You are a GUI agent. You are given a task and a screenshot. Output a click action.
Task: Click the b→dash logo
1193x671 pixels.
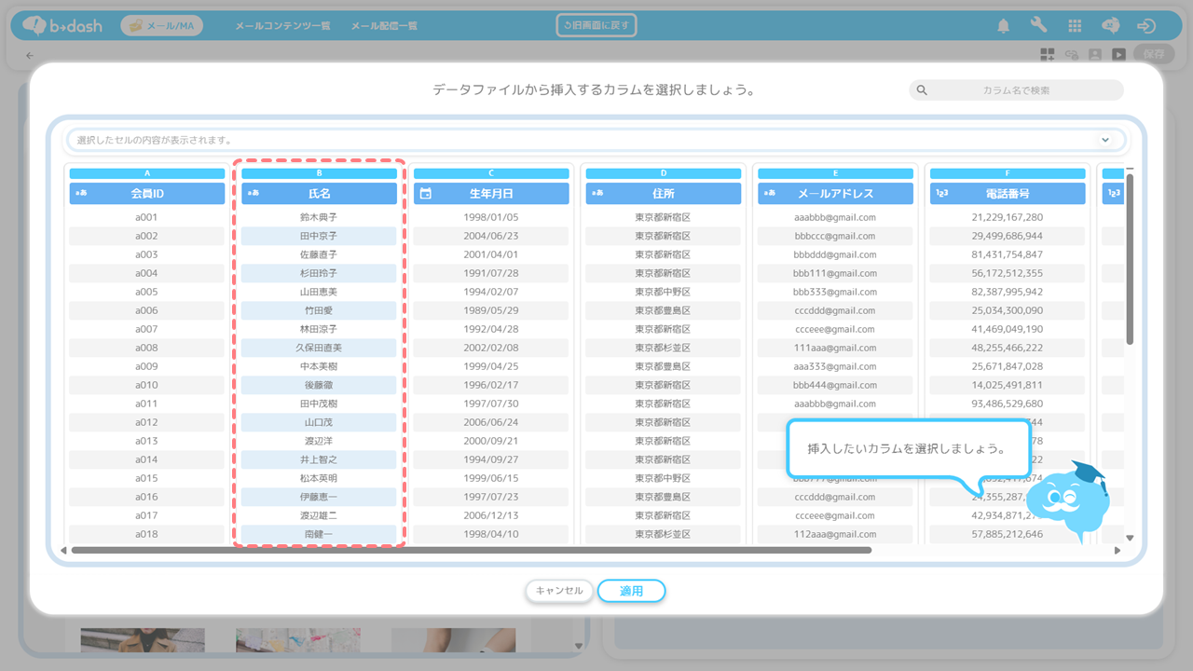tap(62, 26)
